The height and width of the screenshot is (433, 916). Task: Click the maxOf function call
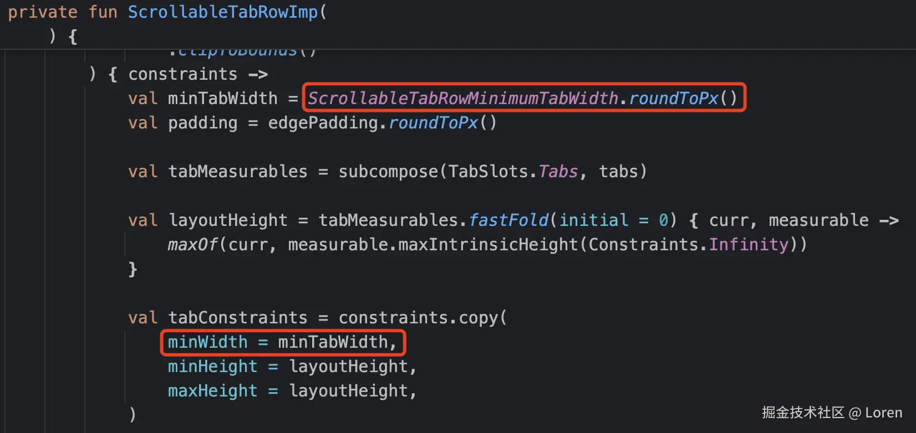[192, 245]
